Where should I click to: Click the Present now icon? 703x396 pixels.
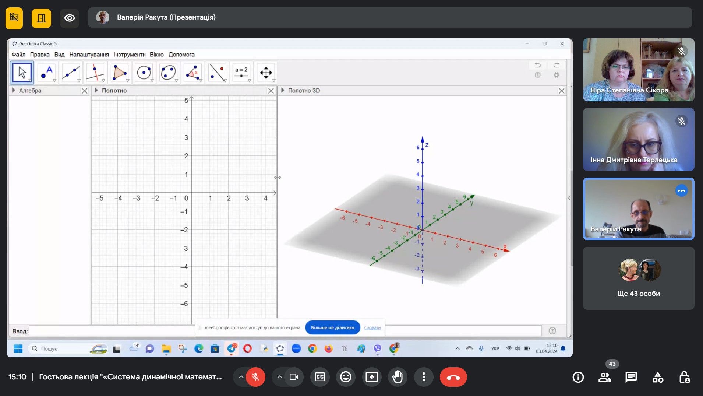point(372,377)
